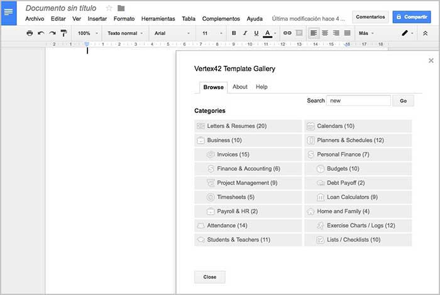Open Personal Finance category
Screen dimensions: 440x295
point(358,154)
